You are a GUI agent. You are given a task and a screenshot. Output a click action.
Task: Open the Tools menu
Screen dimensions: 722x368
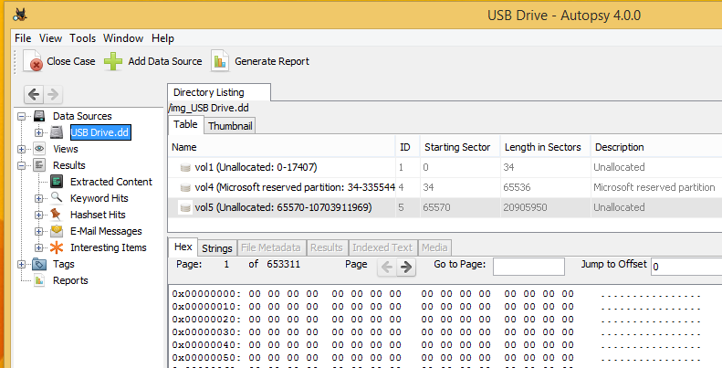[83, 38]
